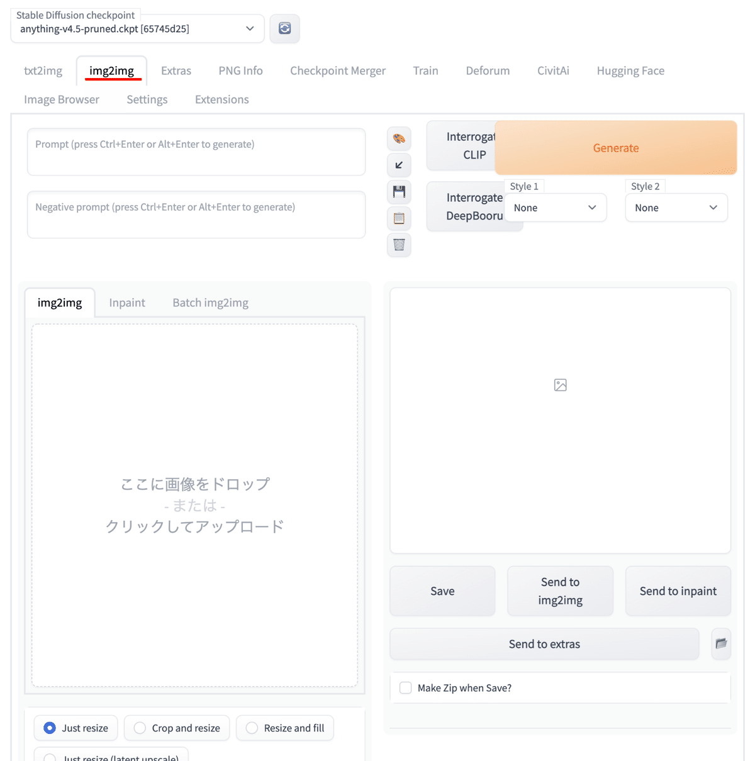
Task: Click the refresh checkpoint list icon
Action: [x=284, y=28]
